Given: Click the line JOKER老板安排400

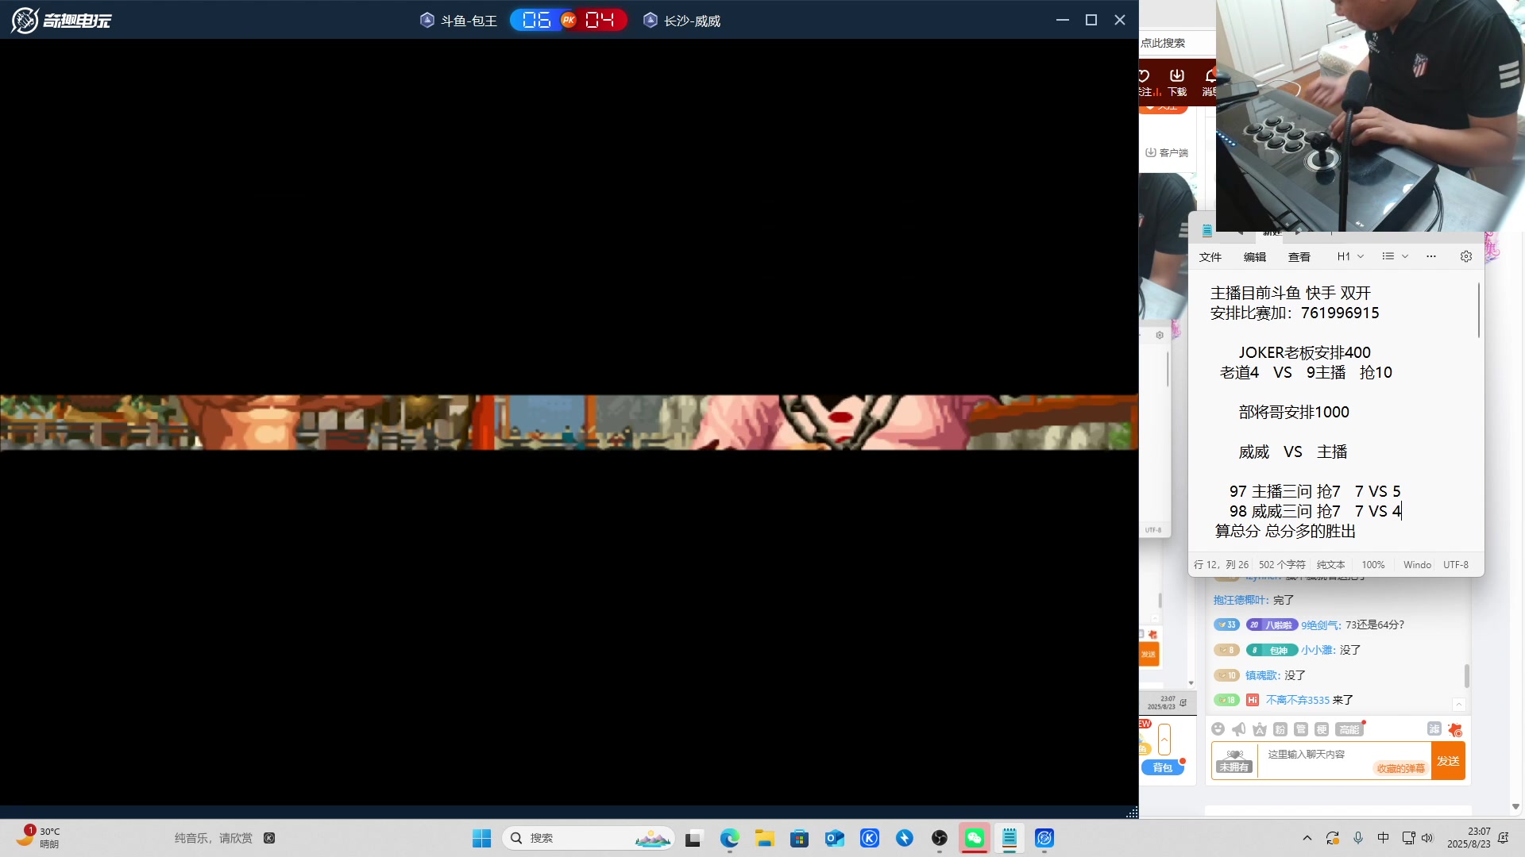Looking at the screenshot, I should pyautogui.click(x=1304, y=352).
